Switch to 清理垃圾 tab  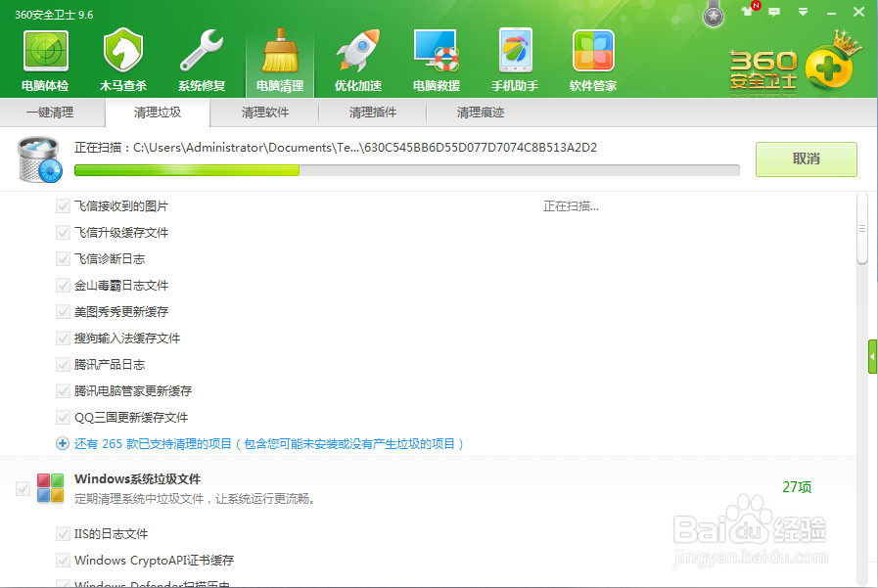[x=158, y=113]
